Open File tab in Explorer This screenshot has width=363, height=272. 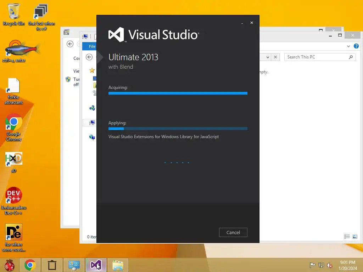(92, 46)
